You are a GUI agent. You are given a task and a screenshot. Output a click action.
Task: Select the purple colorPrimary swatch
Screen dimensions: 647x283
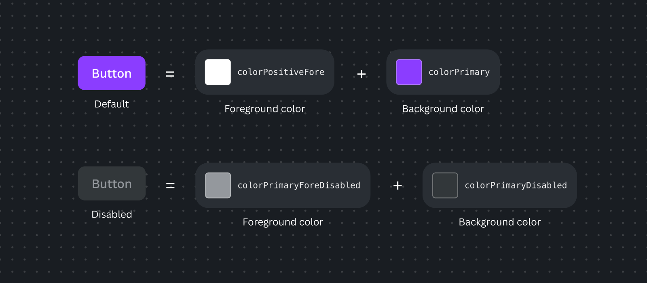point(409,72)
